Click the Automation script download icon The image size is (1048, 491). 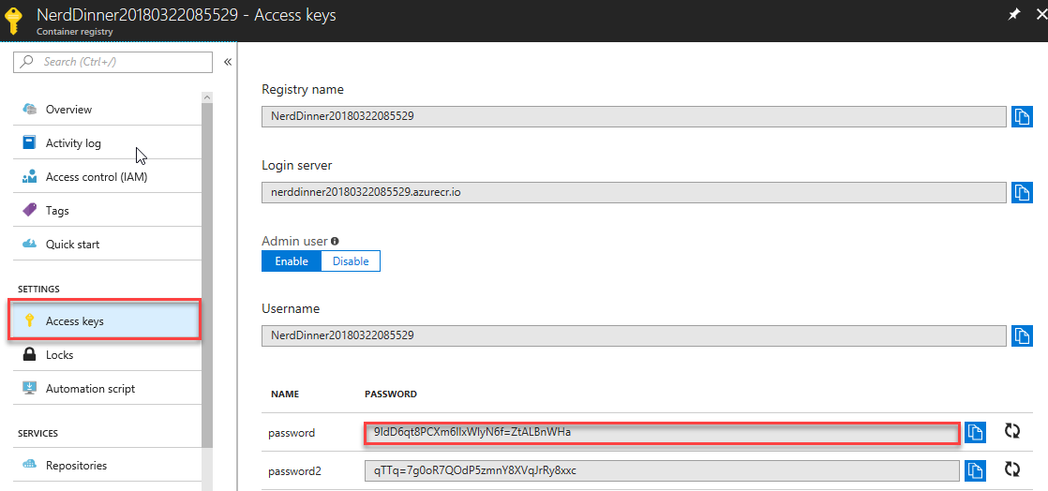(29, 388)
